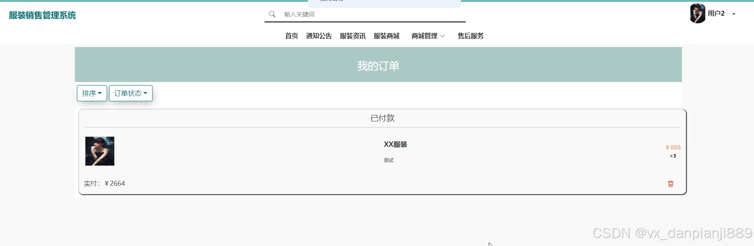This screenshot has width=754, height=246.
Task: Click the 测试 product description text
Action: pos(388,160)
